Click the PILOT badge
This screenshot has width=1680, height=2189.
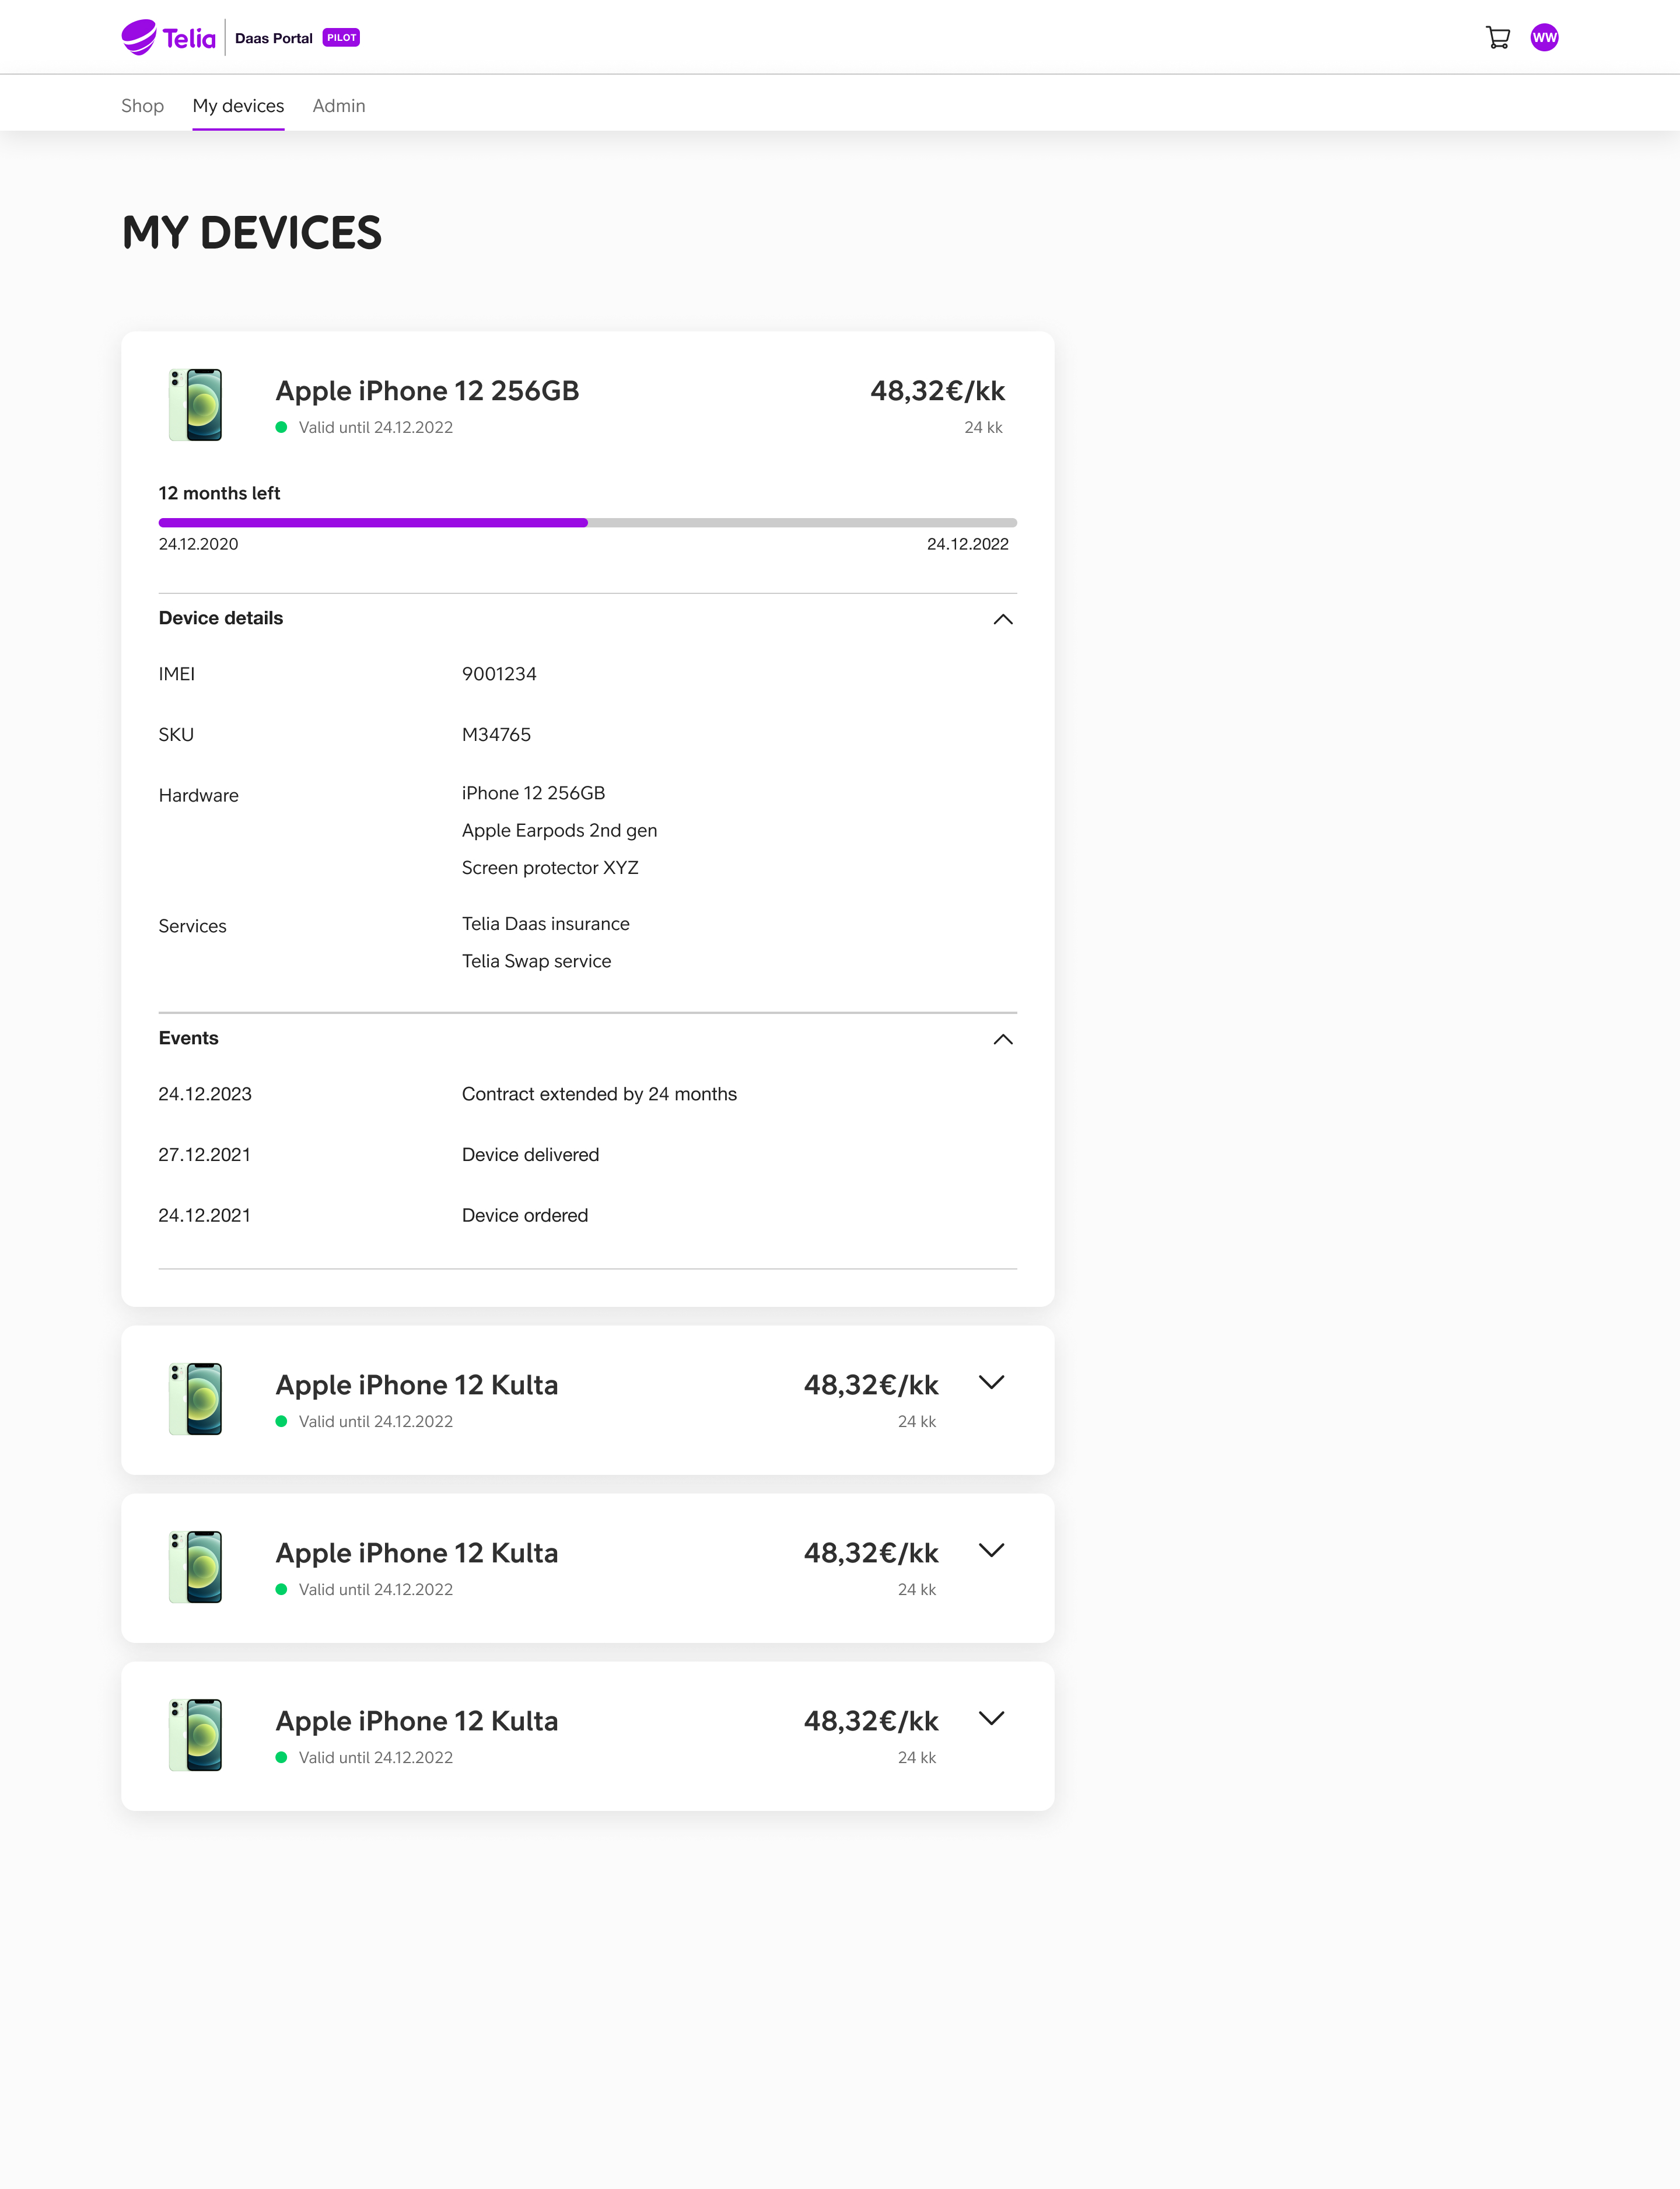click(x=341, y=38)
